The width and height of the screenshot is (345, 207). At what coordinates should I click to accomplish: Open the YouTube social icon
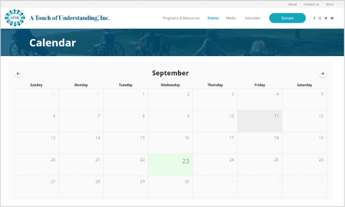[x=332, y=18]
